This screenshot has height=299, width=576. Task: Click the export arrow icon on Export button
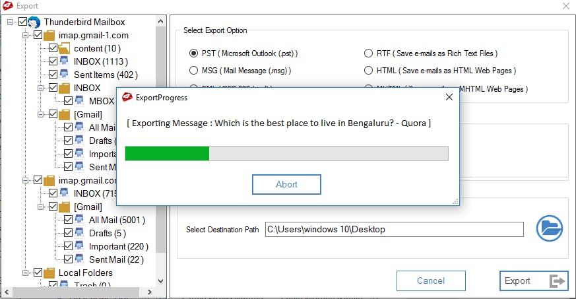(x=558, y=281)
